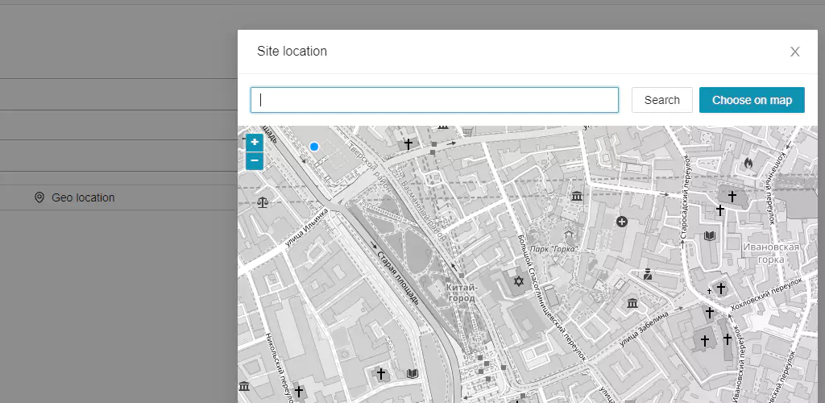Zoom out on the map
825x403 pixels.
click(255, 161)
